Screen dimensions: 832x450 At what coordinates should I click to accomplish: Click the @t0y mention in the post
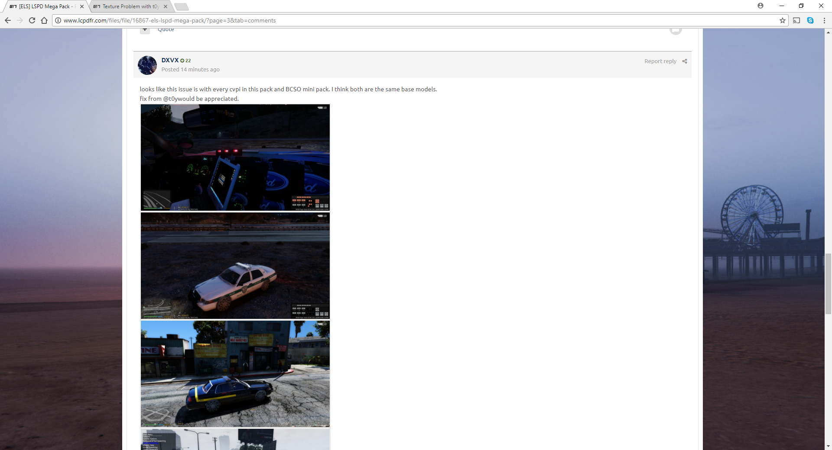[171, 99]
